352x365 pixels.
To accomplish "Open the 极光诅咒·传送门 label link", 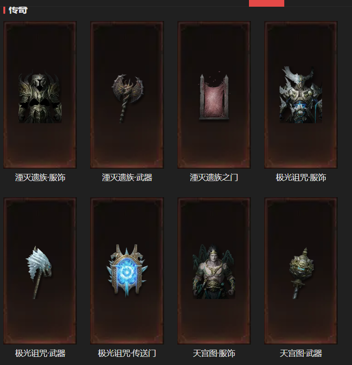I will coord(127,354).
